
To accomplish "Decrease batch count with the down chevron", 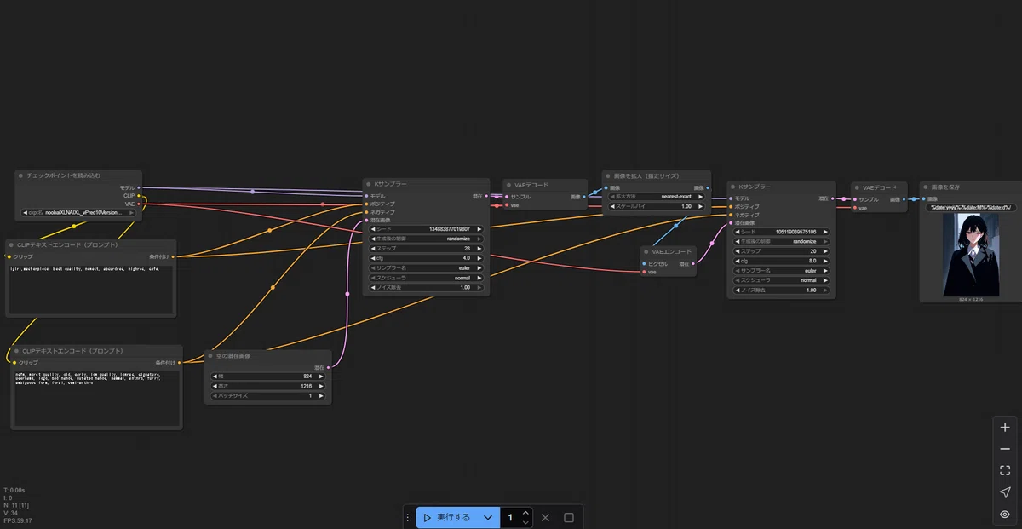I will tap(525, 522).
